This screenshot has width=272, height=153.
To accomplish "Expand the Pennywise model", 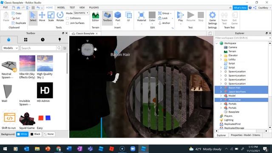I will (x=221, y=100).
